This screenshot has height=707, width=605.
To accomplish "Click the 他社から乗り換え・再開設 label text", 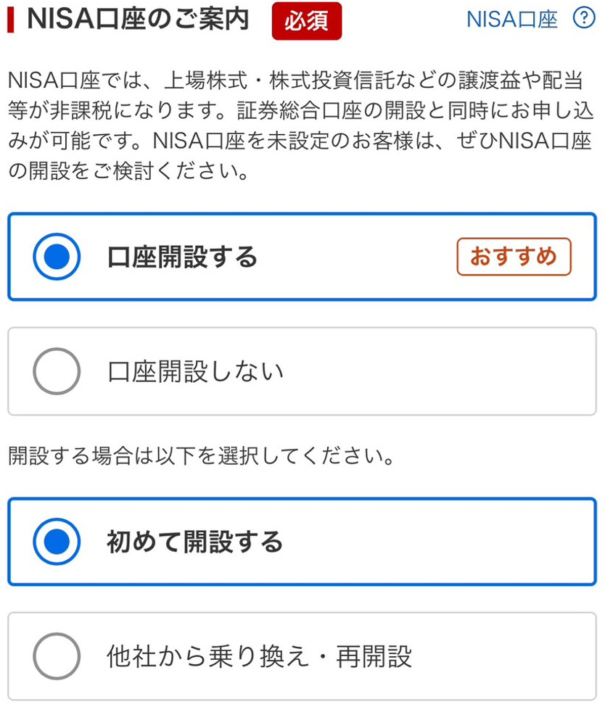I will coord(259,656).
